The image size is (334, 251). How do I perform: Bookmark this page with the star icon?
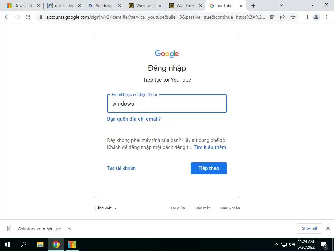[x=293, y=17]
